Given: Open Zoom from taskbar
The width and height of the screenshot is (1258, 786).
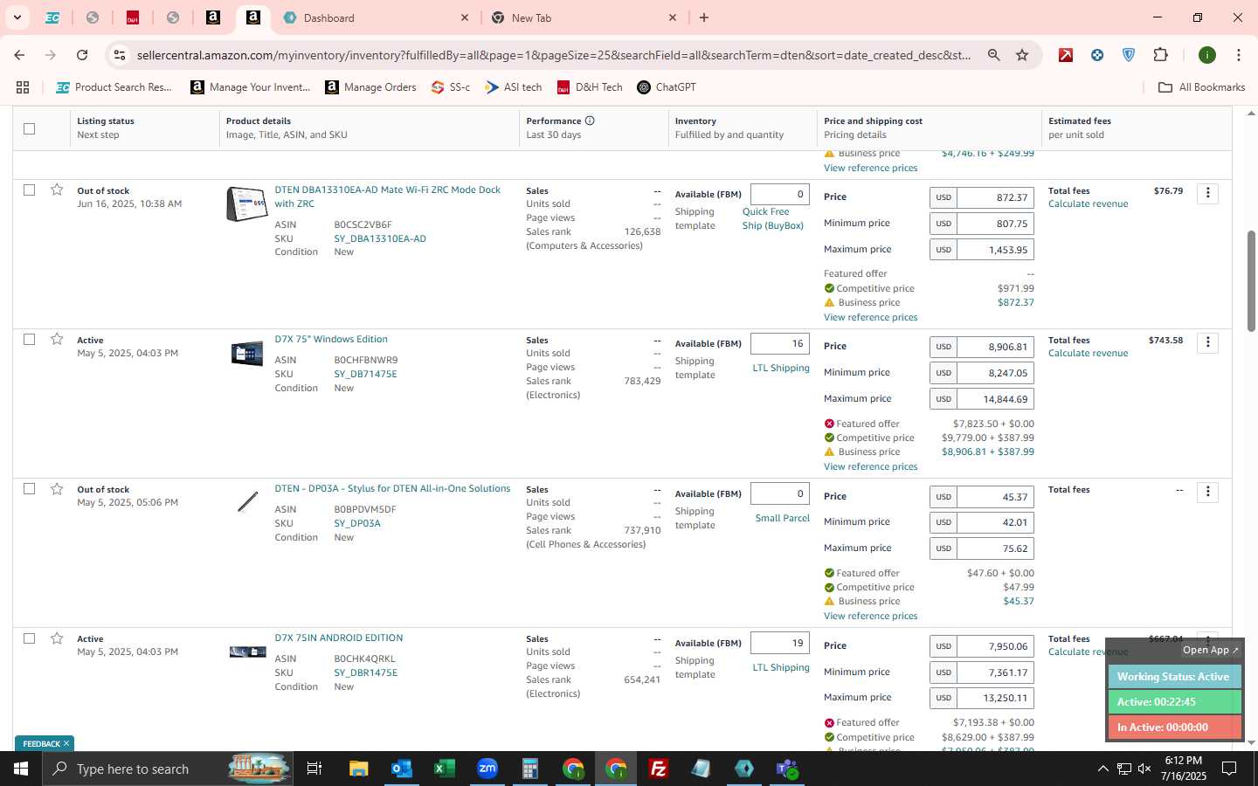Looking at the screenshot, I should point(487,769).
